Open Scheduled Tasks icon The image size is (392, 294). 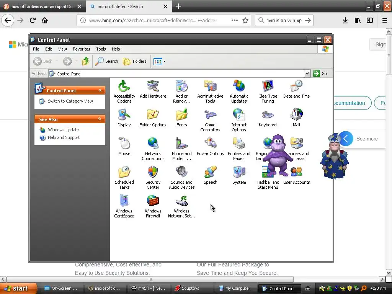[x=124, y=178]
